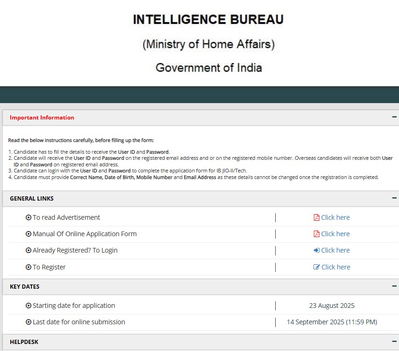Click the 'GENERAL LINKS' header title
399x351 pixels.
coord(32,198)
